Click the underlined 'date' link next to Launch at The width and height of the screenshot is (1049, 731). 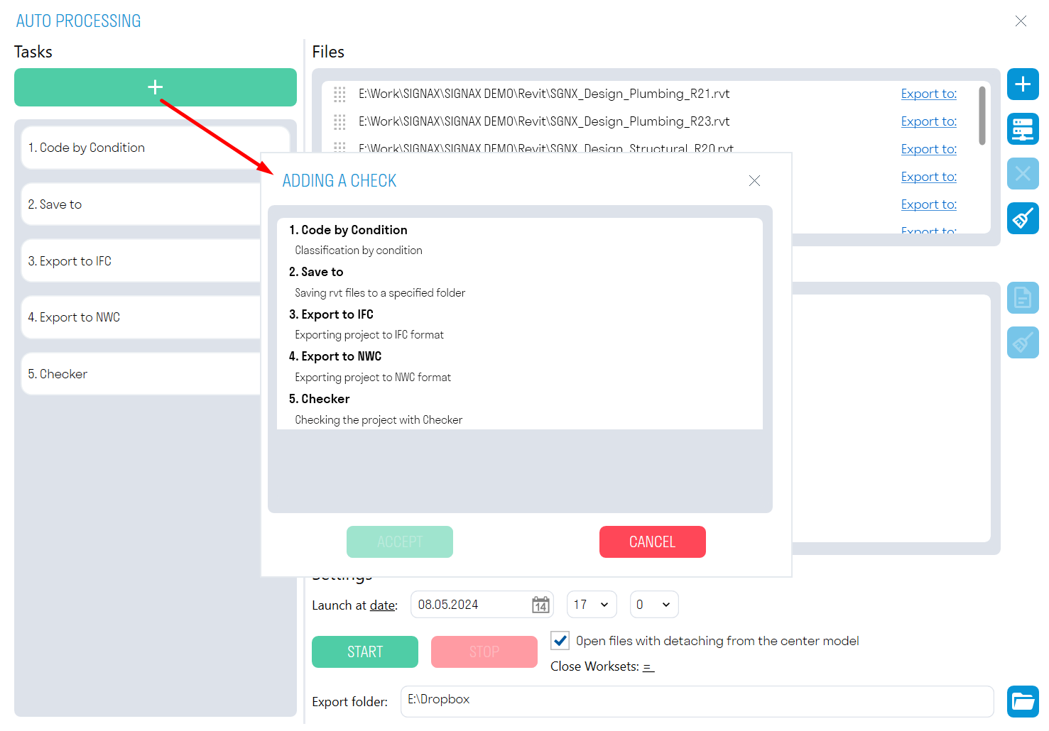[x=382, y=605]
